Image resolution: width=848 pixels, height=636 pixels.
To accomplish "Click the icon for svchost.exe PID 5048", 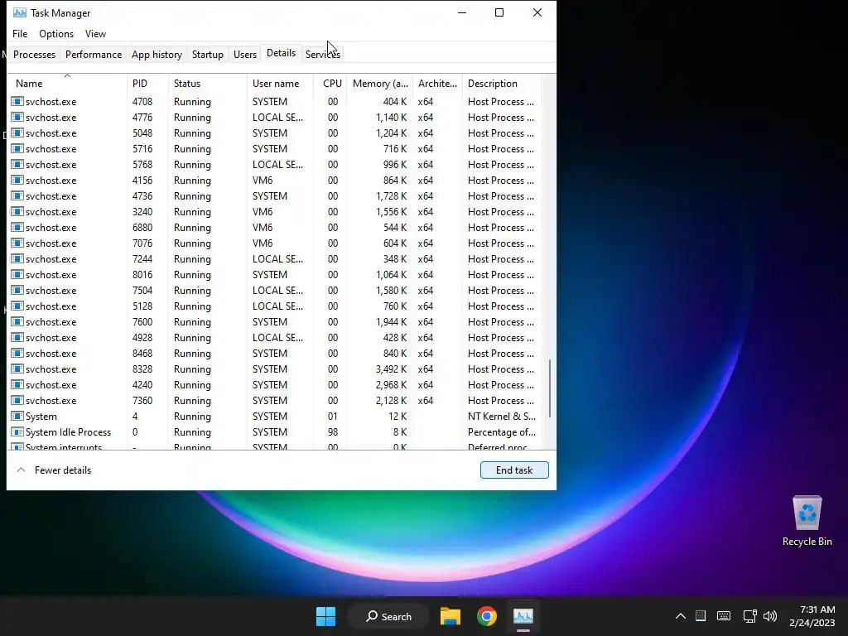I will [17, 132].
